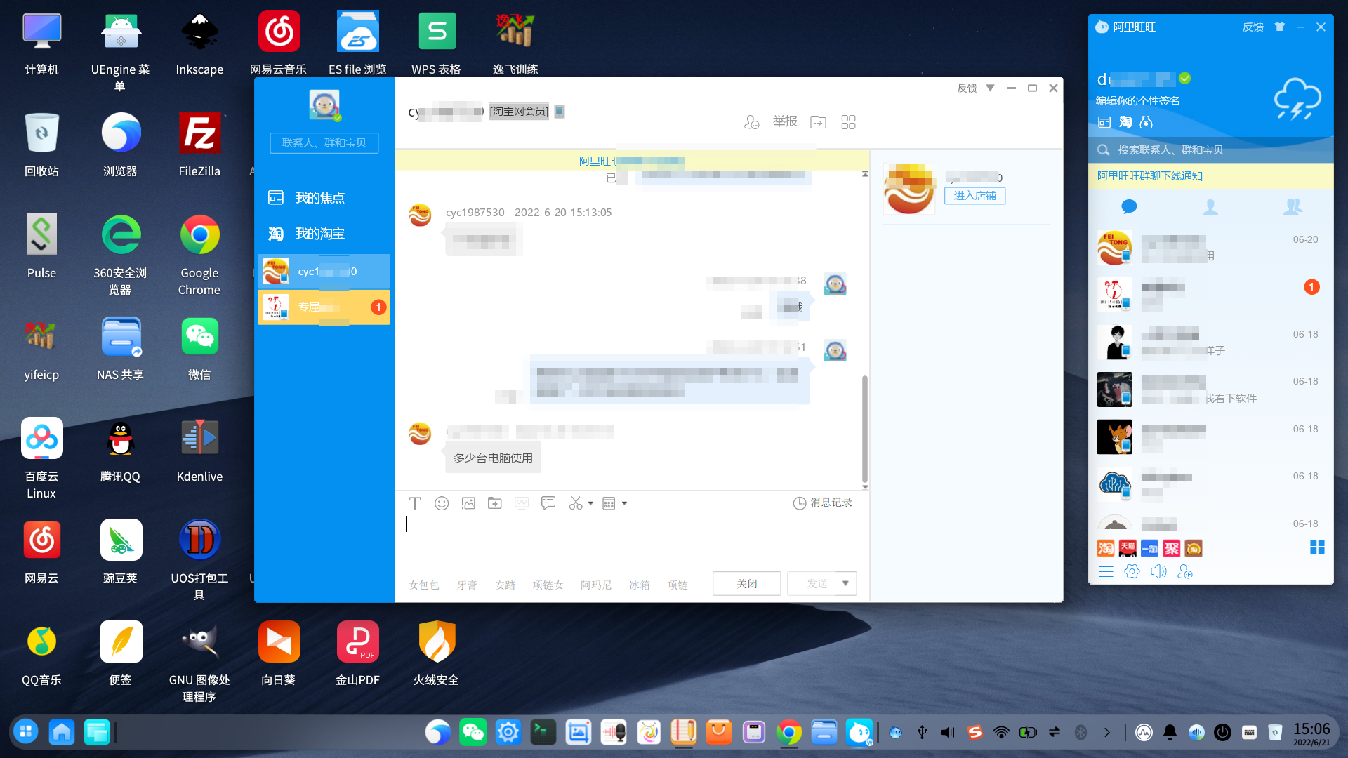Image resolution: width=1348 pixels, height=758 pixels.
Task: Open text formatting with the T icon
Action: click(415, 503)
